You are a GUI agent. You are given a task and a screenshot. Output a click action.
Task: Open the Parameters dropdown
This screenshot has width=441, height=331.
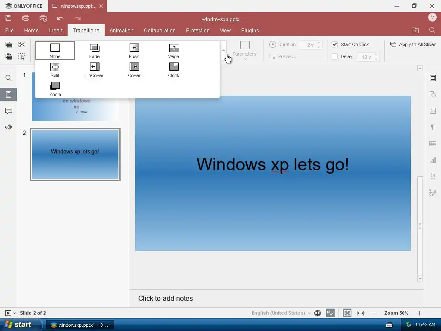[x=245, y=51]
